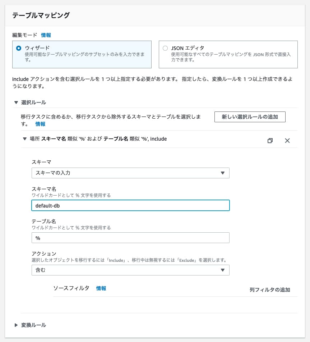Open 情報 link next to ソースフィルタ
The height and width of the screenshot is (342, 310).
(101, 288)
